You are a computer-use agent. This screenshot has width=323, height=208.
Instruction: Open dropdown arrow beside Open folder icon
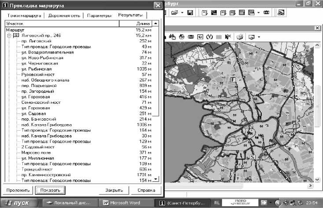[x=182, y=13]
